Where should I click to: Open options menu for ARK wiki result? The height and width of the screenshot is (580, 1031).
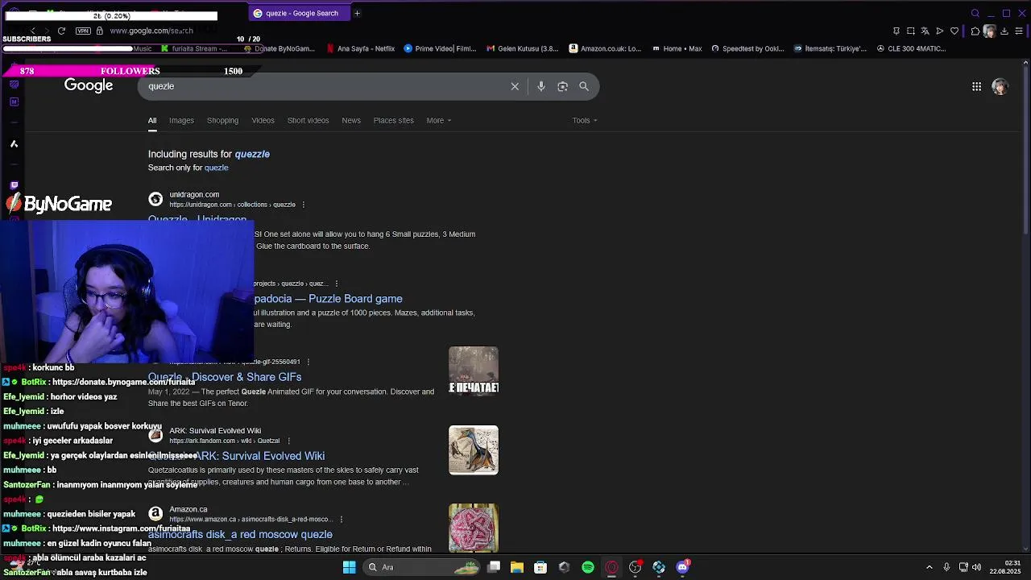(288, 441)
